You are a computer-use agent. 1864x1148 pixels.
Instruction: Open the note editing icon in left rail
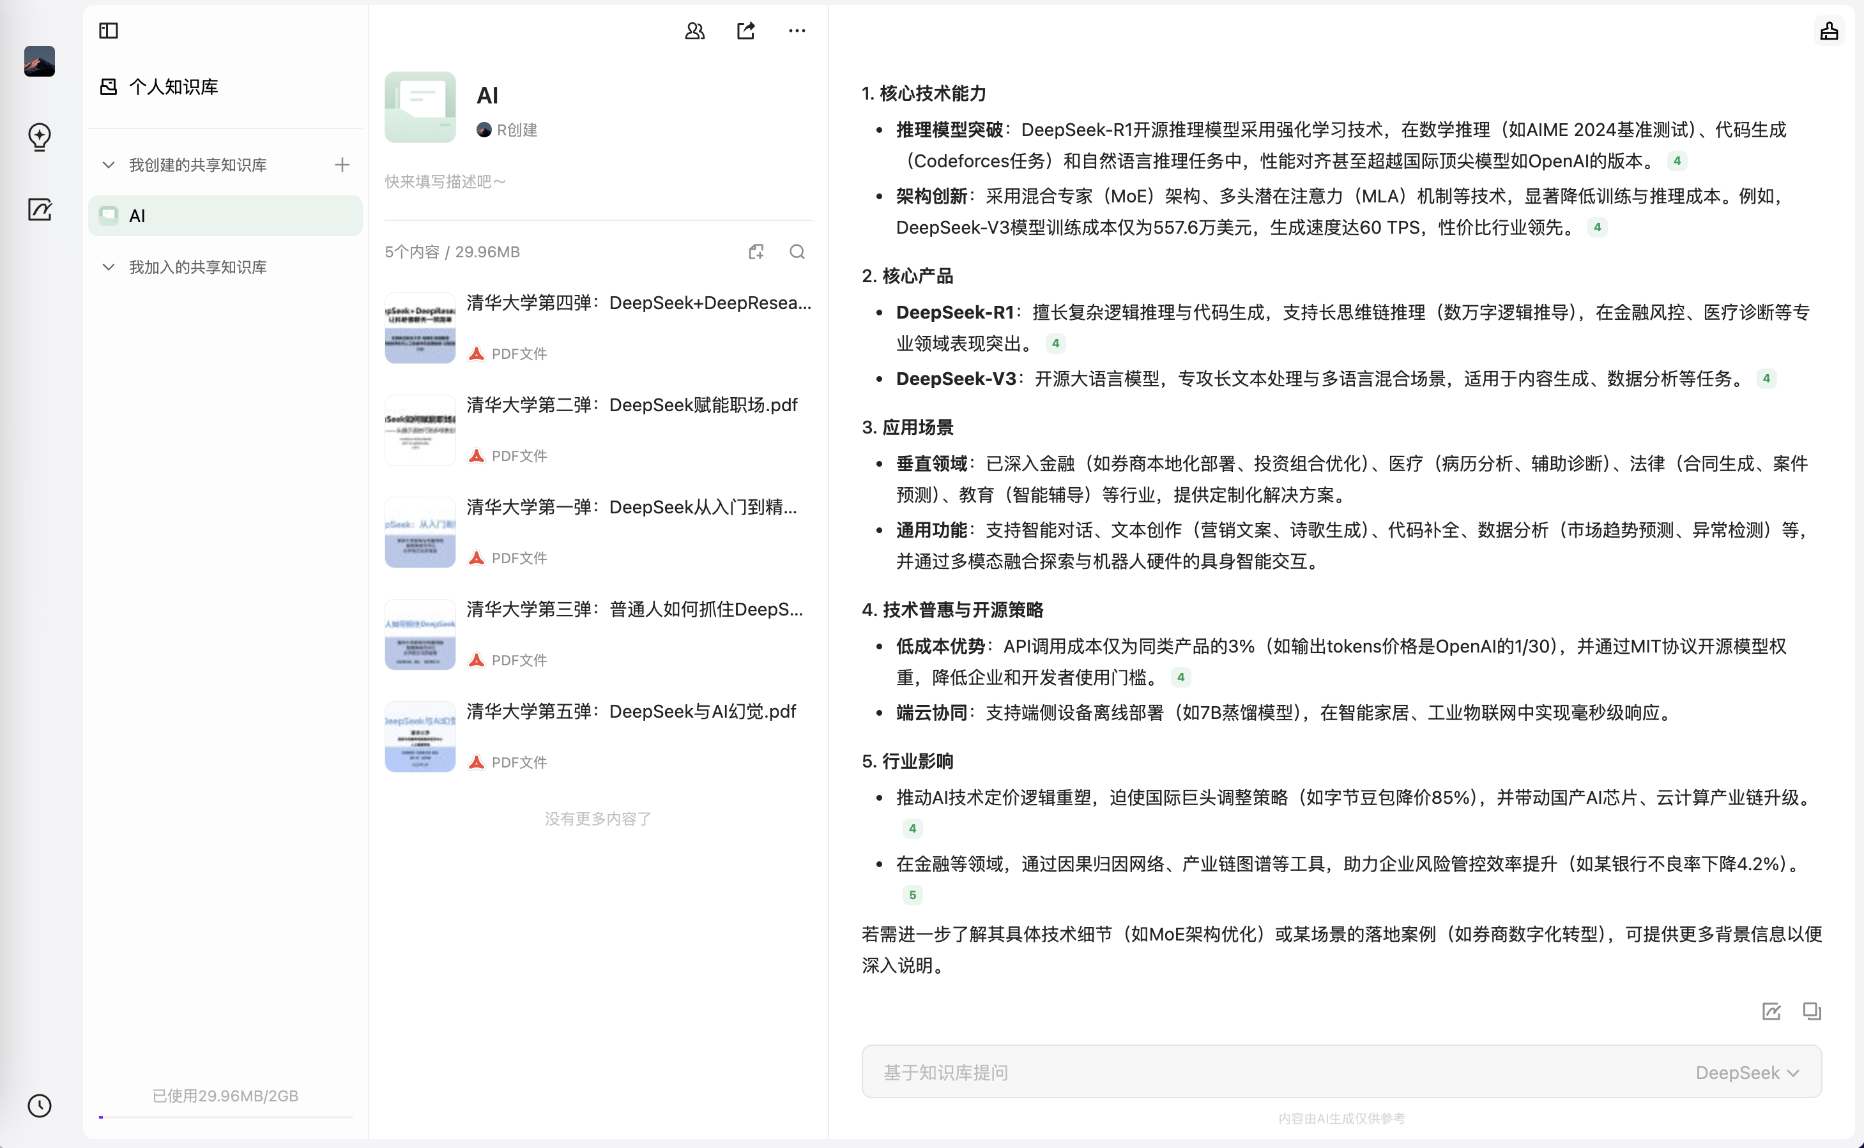coord(40,209)
